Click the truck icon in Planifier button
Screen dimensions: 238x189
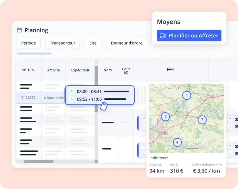163,36
